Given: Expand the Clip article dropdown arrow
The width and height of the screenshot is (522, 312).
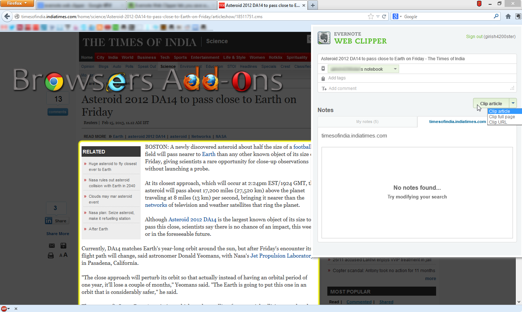Looking at the screenshot, I should [x=513, y=103].
